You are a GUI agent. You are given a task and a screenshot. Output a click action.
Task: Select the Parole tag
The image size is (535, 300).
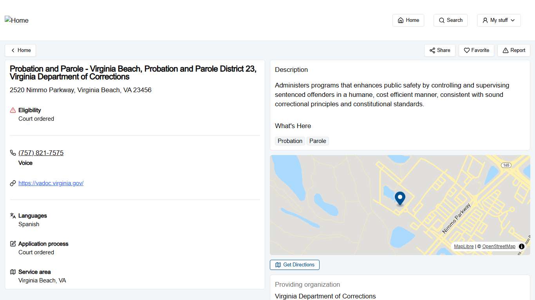click(x=318, y=141)
